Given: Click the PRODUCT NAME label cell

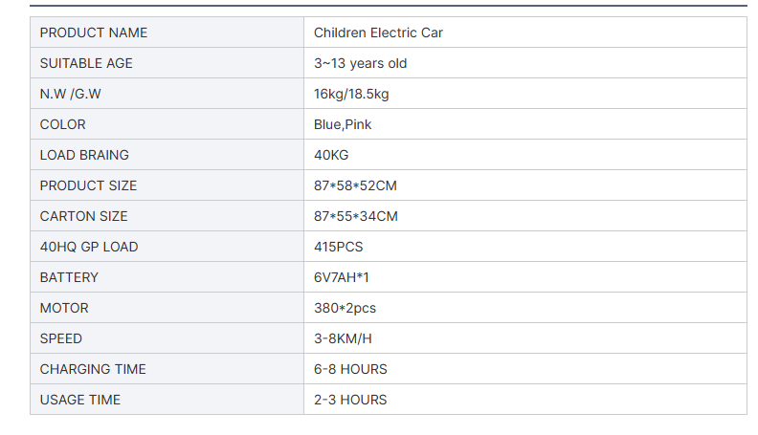Looking at the screenshot, I should pos(94,33).
